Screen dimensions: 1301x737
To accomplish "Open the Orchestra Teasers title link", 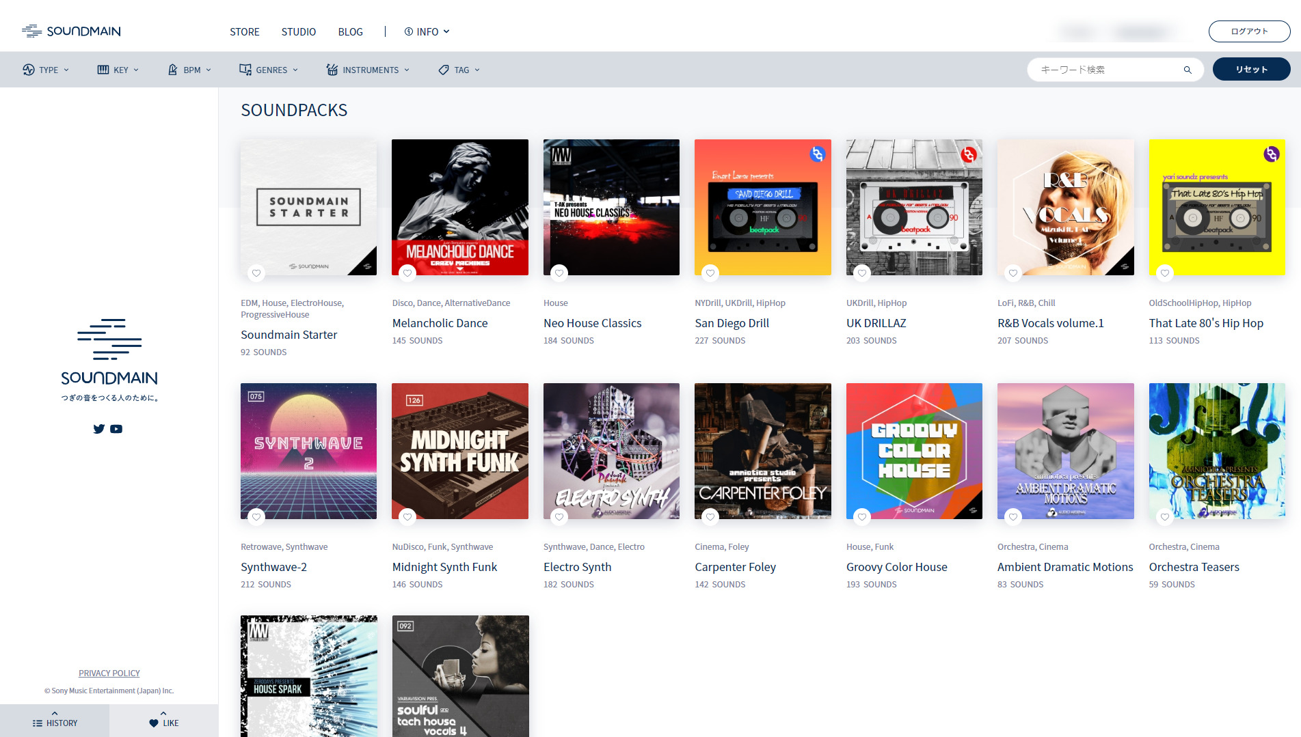I will click(1194, 567).
